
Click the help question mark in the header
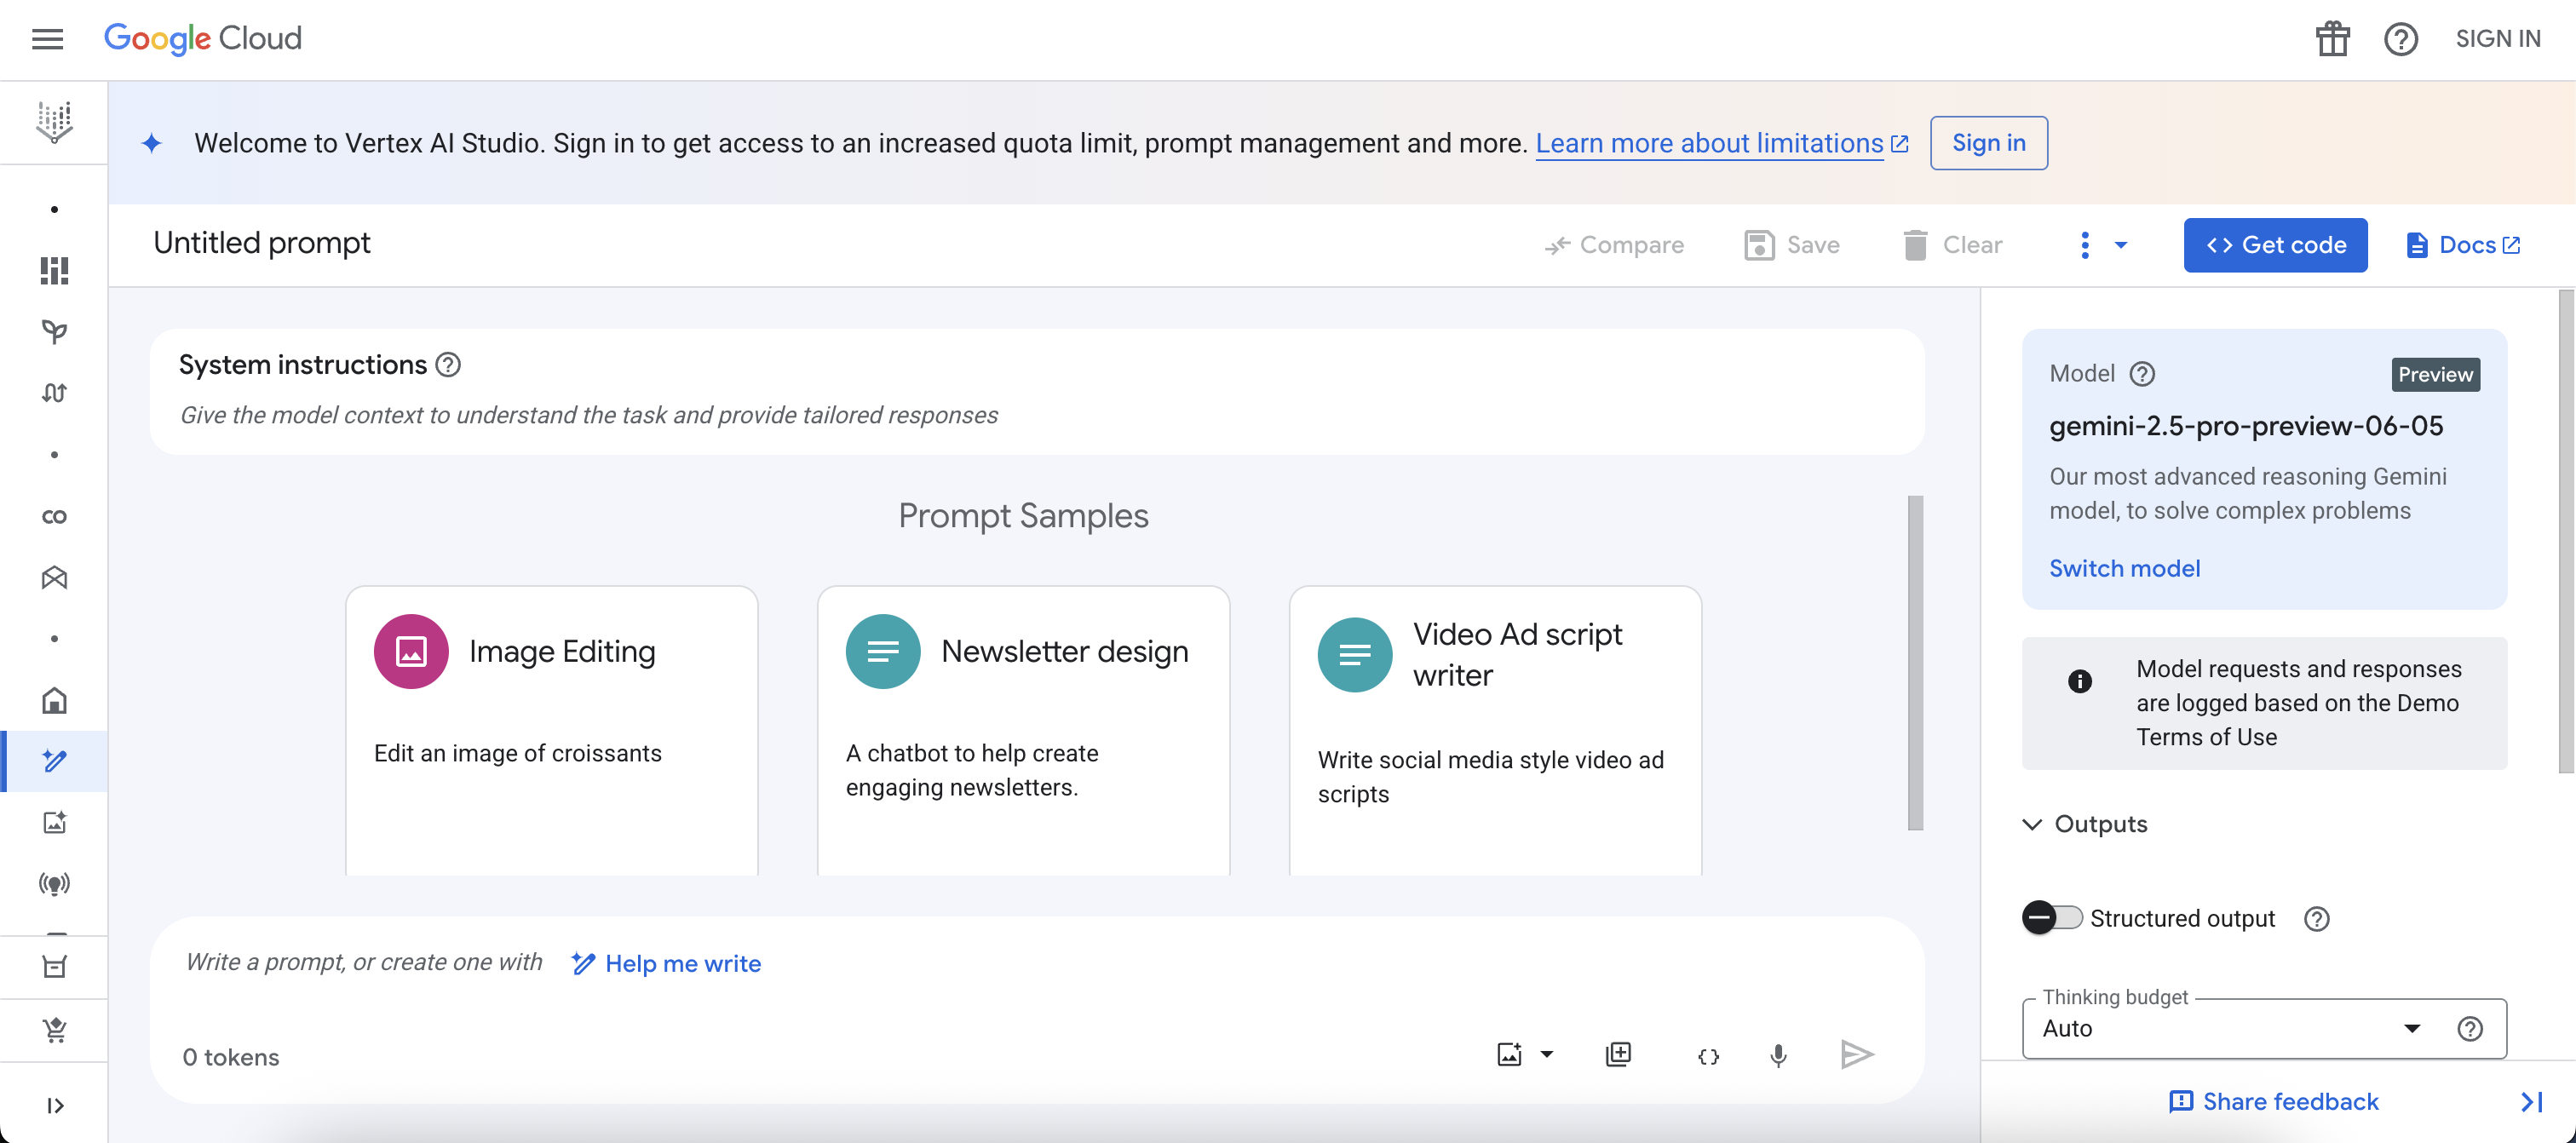pos(2400,39)
